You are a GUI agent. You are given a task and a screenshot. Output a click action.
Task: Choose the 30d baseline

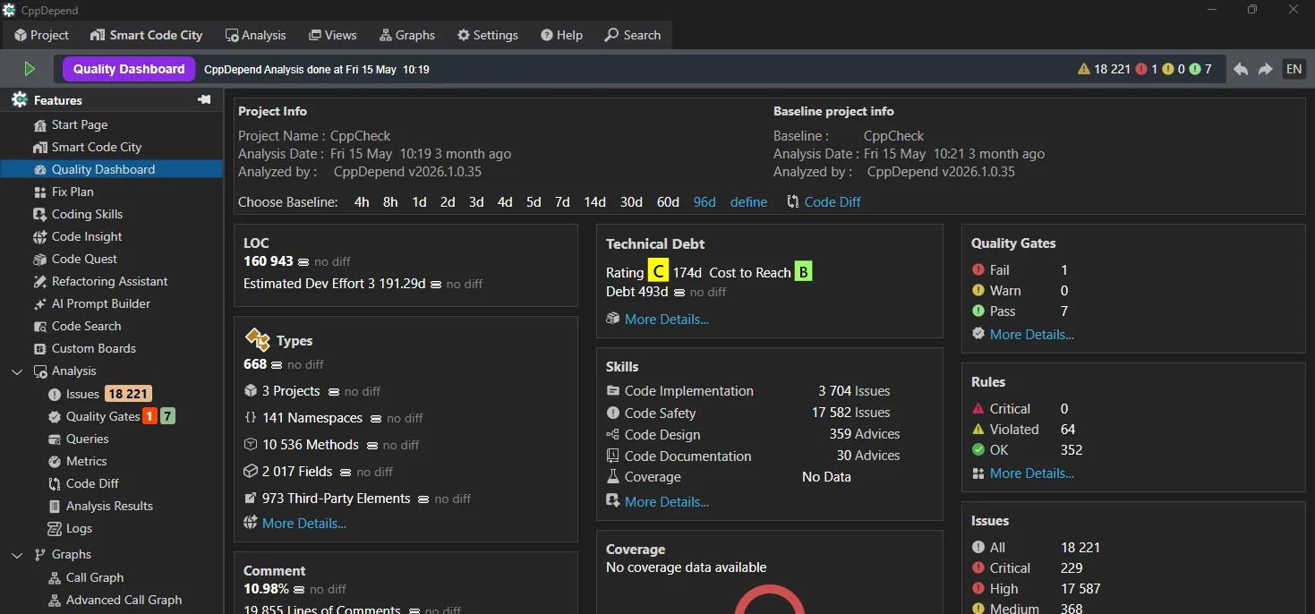pyautogui.click(x=632, y=202)
